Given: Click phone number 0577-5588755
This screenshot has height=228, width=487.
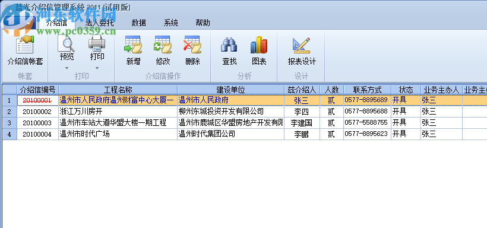Looking at the screenshot, I should (367, 123).
